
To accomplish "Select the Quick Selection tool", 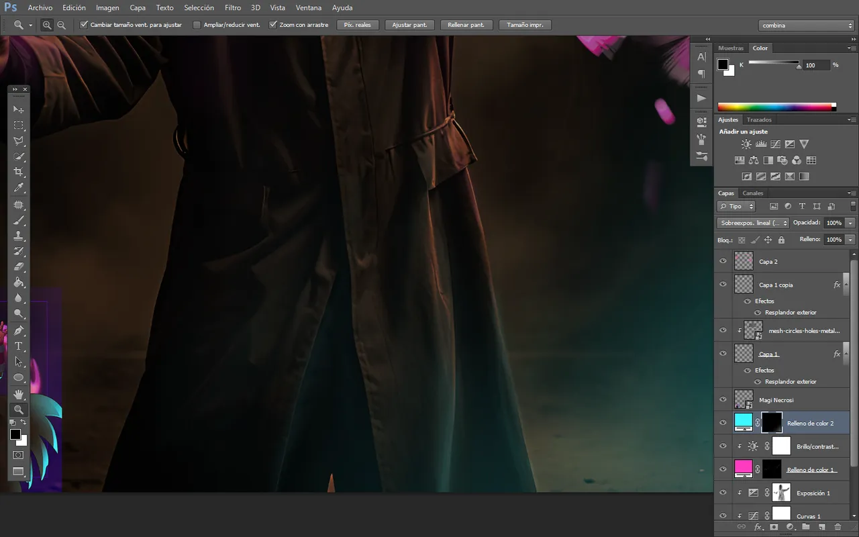I will tap(19, 157).
